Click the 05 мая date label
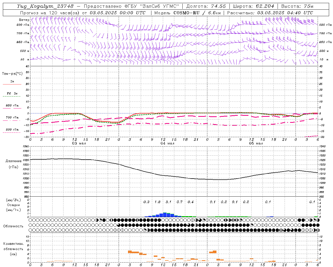333x267 pixels. [x=256, y=143]
